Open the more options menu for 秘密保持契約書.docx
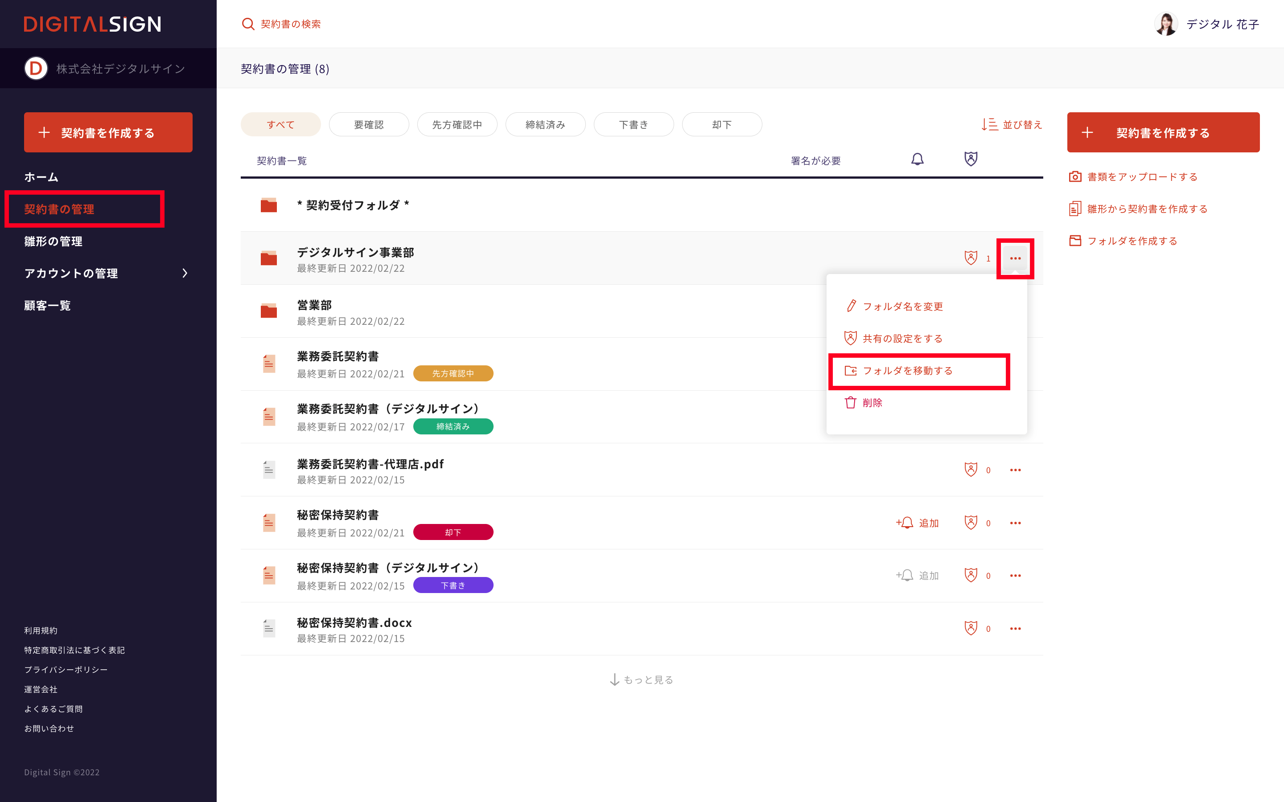Screen dimensions: 1284x802 point(1015,629)
